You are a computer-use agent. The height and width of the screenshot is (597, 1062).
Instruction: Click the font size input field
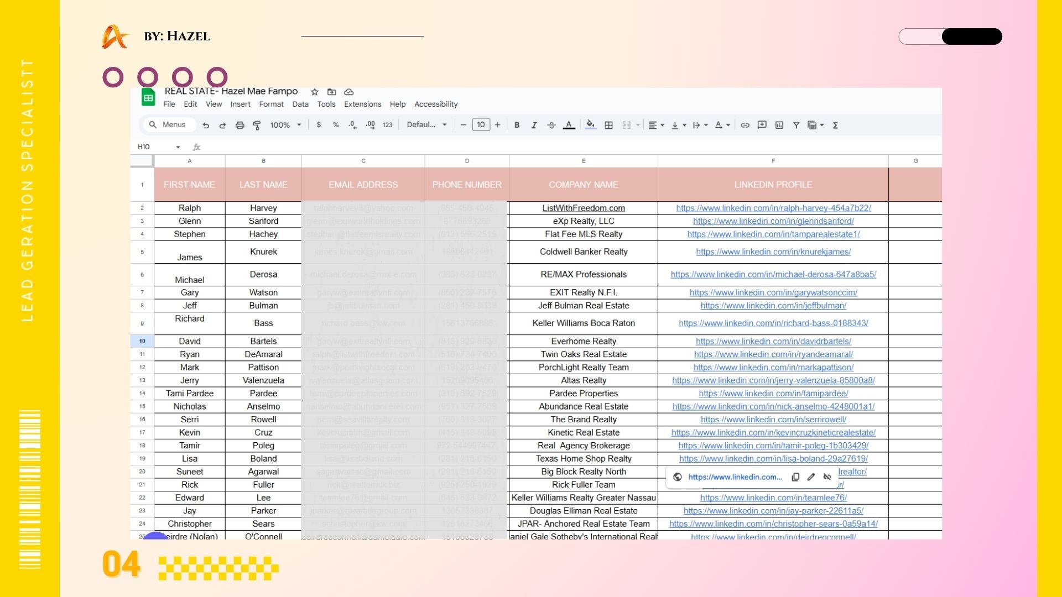(481, 125)
